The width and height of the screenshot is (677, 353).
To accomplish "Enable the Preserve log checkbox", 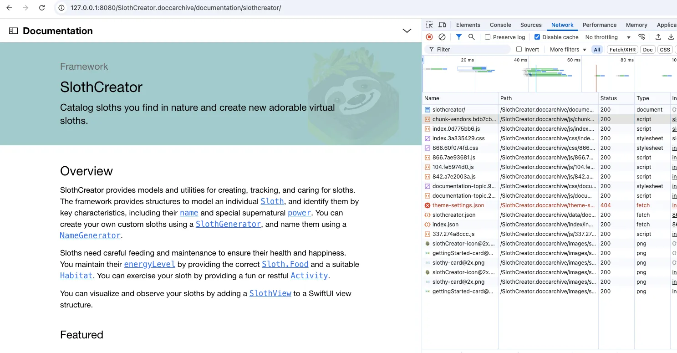I will (x=488, y=37).
